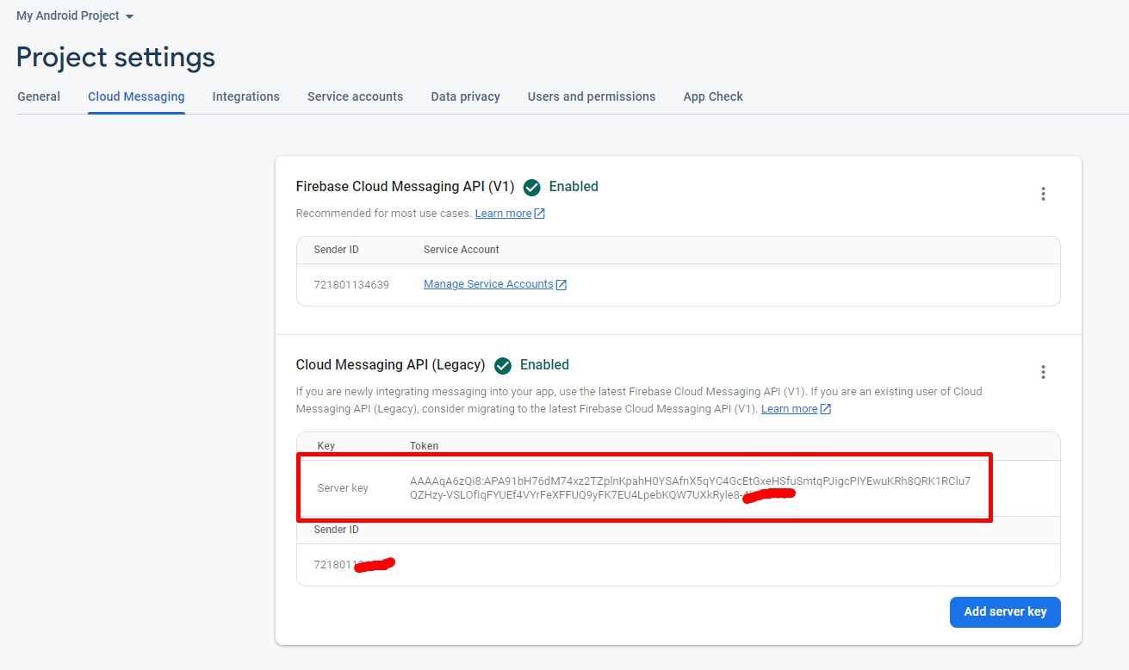Click the V1 Sender ID number 721801134639
The image size is (1129, 670).
[x=351, y=284]
